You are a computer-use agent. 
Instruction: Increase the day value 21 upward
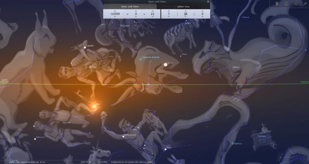pyautogui.click(x=152, y=11)
